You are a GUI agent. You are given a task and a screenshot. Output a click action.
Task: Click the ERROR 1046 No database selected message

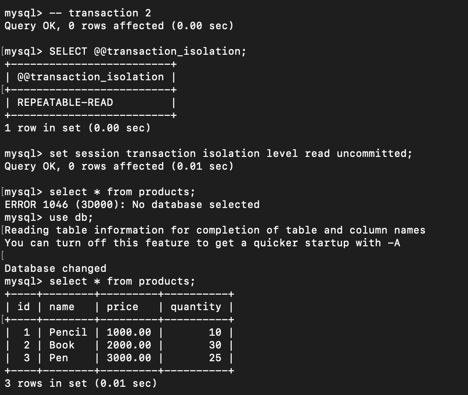tap(132, 204)
